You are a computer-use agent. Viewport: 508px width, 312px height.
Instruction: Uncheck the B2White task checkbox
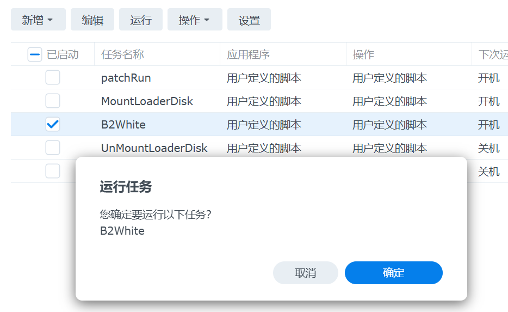pyautogui.click(x=53, y=124)
